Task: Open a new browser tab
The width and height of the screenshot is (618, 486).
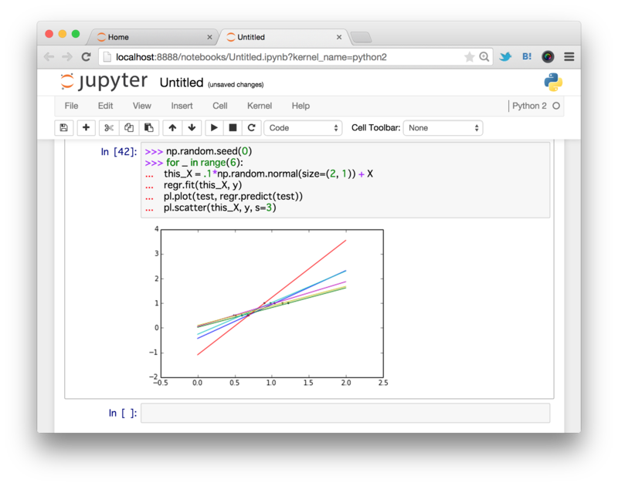Action: pyautogui.click(x=361, y=37)
